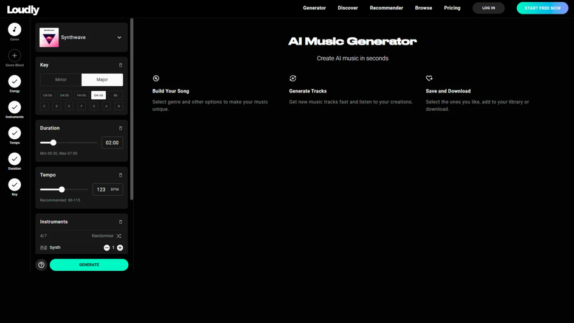Click the '4/7' instruments count
This screenshot has height=323, width=574.
tap(43, 236)
